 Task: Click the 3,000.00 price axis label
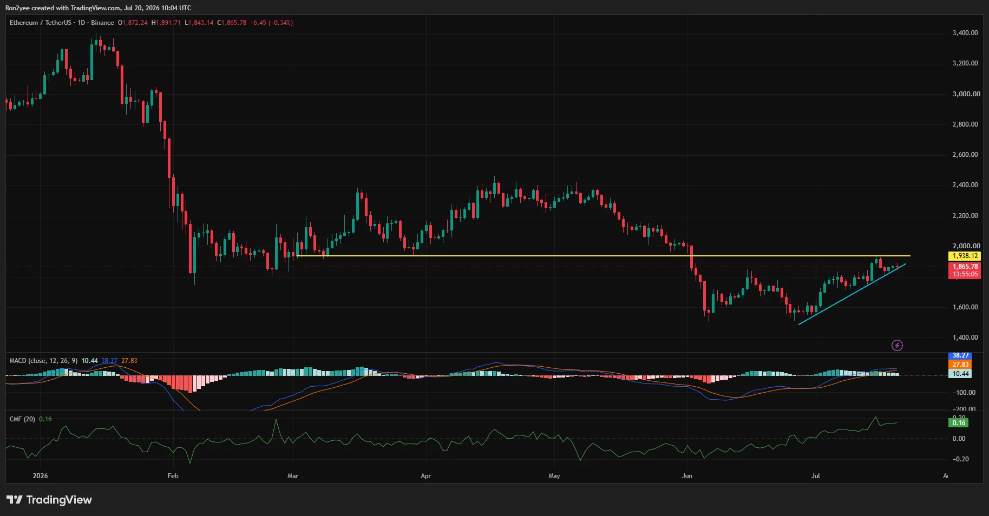(x=966, y=94)
